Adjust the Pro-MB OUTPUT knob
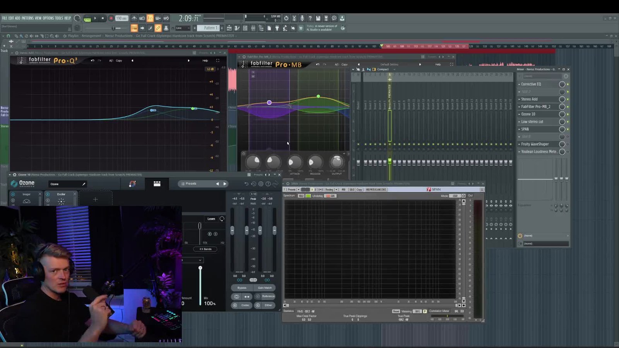 tap(337, 162)
